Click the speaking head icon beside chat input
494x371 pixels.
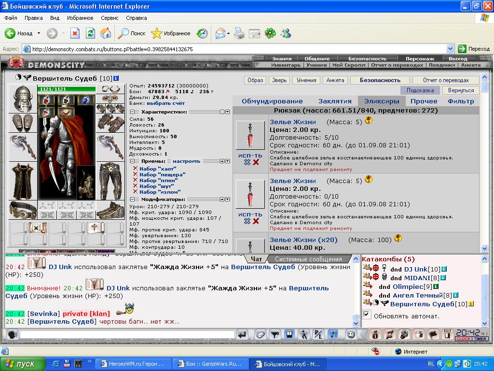13,334
